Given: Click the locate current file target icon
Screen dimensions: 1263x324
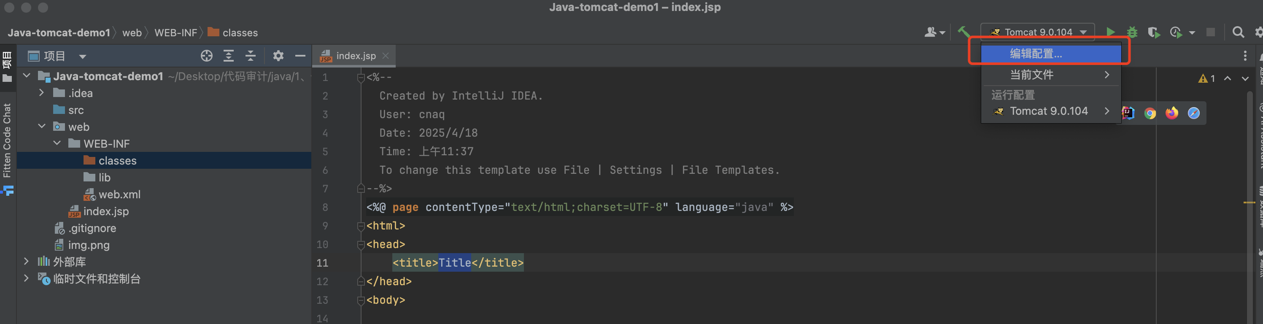Looking at the screenshot, I should (206, 56).
